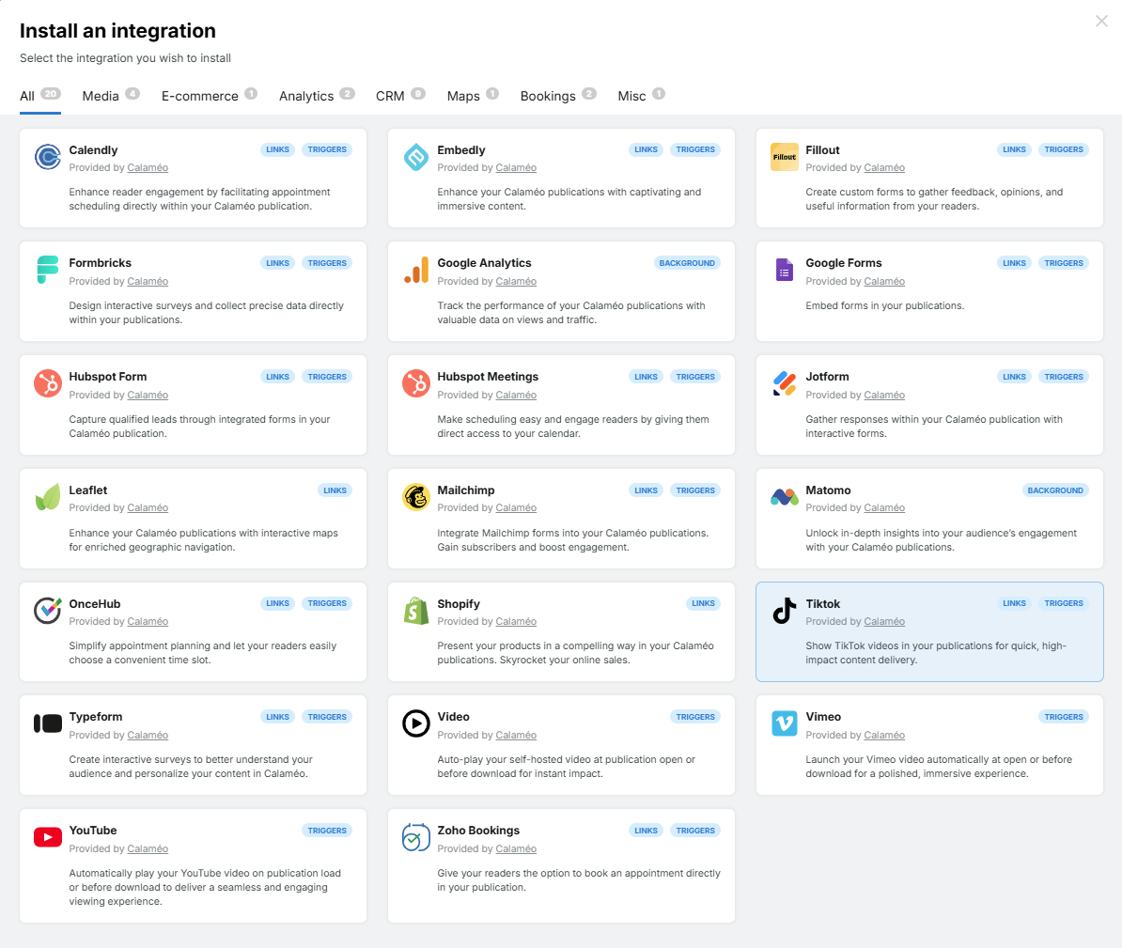Click the BACKGROUND badge on Google Analytics
1122x948 pixels.
687,263
